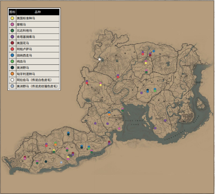This screenshot has height=194, width=215.
Task: Click the light blue tiger-striped mustang map marker
Action: click(61, 162)
